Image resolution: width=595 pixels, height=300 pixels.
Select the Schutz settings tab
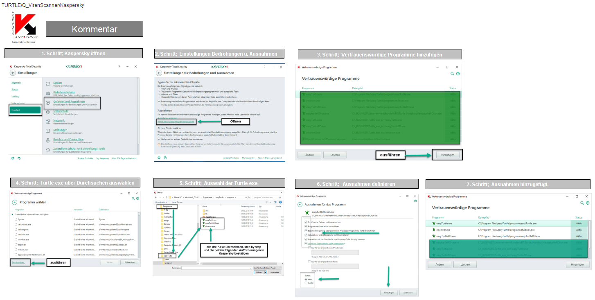(x=15, y=90)
